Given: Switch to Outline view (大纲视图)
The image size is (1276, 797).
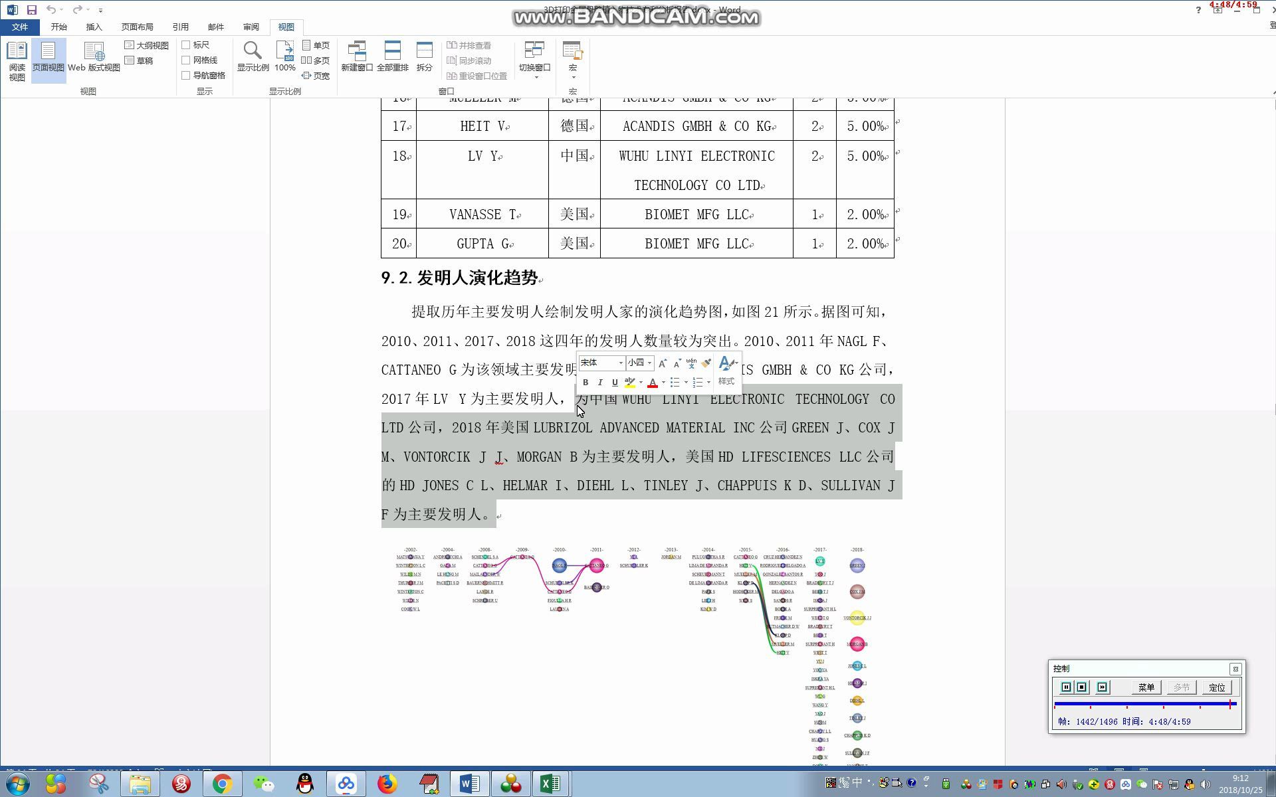Looking at the screenshot, I should 147,45.
